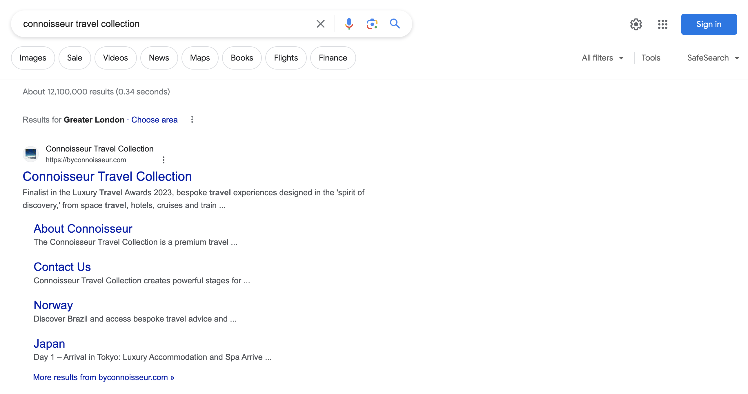Start a voice search with the microphone

349,24
